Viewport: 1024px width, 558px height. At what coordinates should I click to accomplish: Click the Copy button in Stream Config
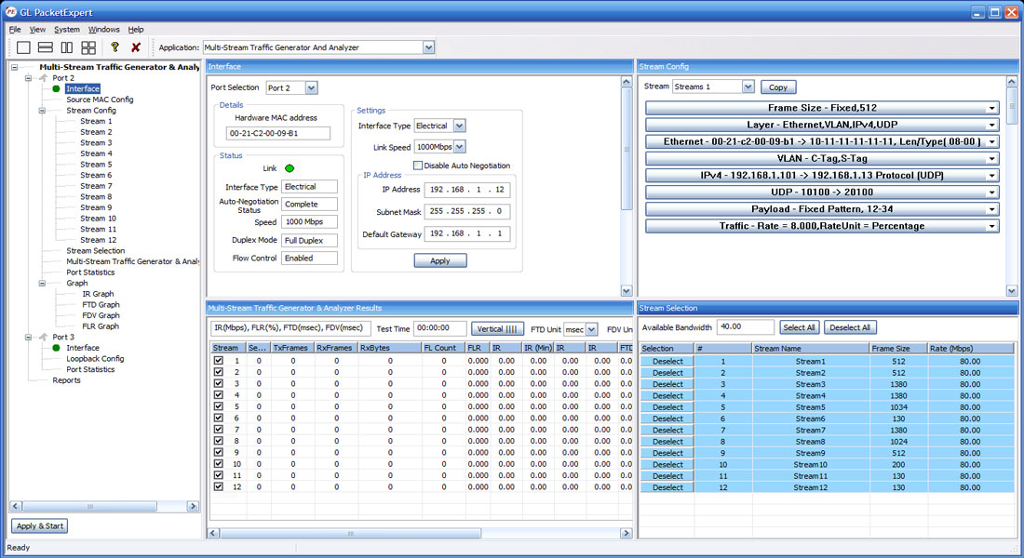point(778,87)
